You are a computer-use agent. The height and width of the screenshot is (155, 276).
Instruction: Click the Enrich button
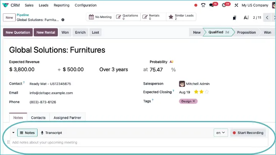[80, 32]
